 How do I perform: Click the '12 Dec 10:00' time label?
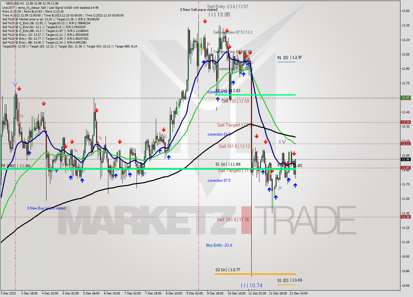click(298, 293)
